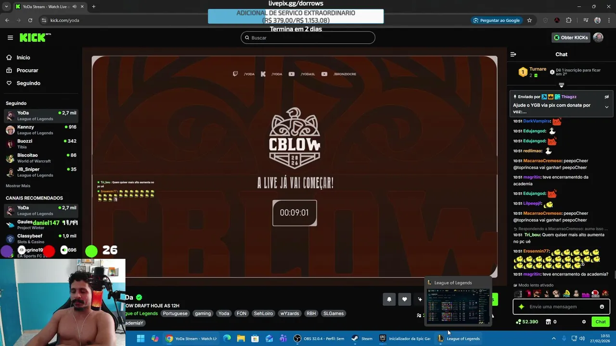The width and height of the screenshot is (616, 346).
Task: Click the Portuguese tag
Action: (x=175, y=313)
